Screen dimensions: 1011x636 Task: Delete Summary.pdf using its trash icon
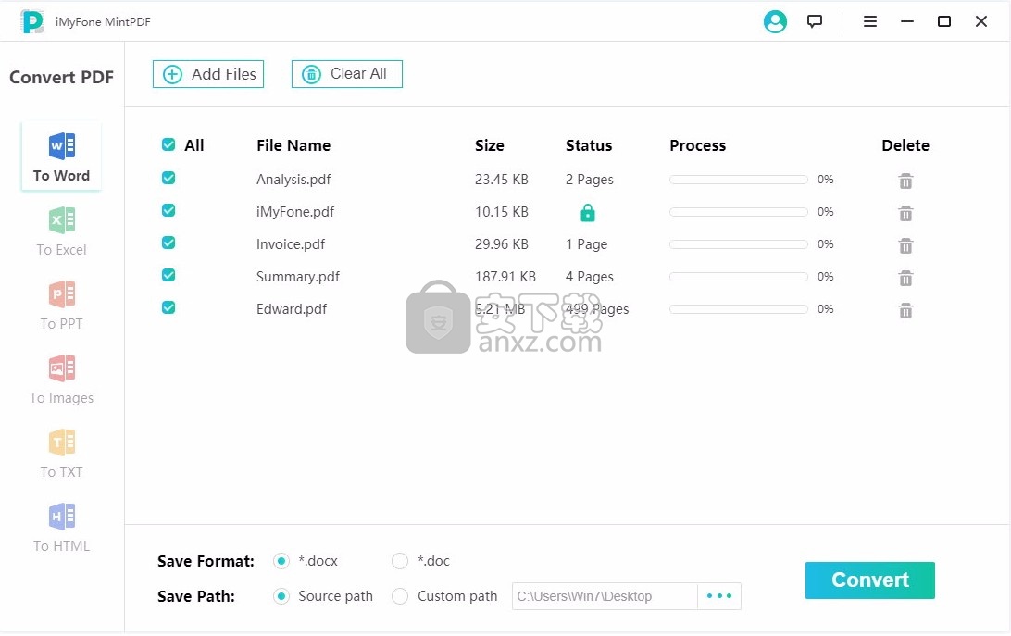coord(905,278)
